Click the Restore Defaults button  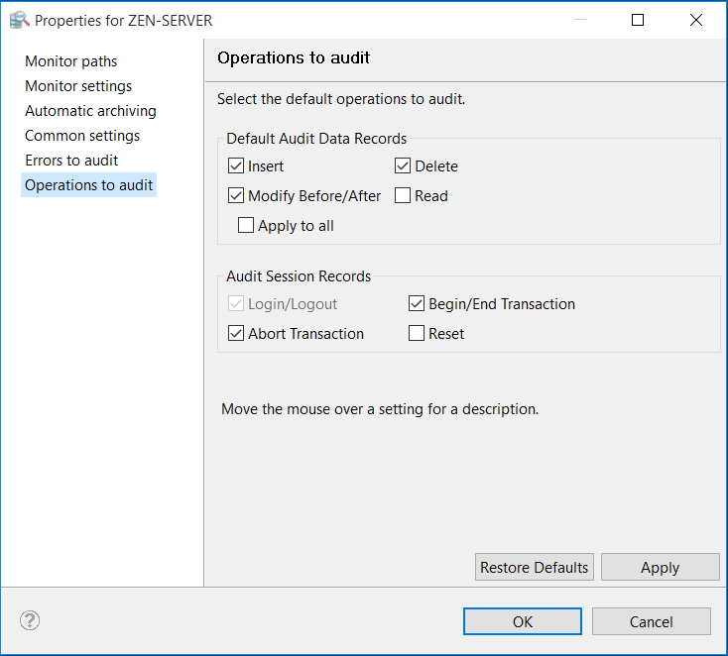tap(535, 568)
